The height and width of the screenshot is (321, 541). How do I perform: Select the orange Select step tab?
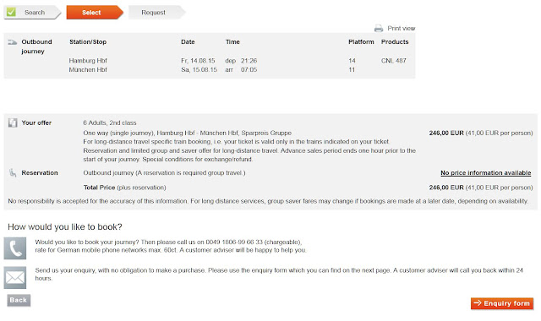coord(95,13)
